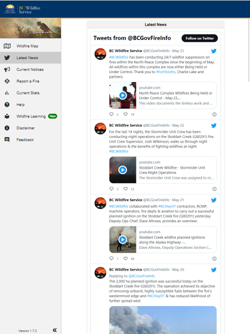Like the May 22 tweet with 53 likes
The image size is (250, 334).
[x=125, y=189]
